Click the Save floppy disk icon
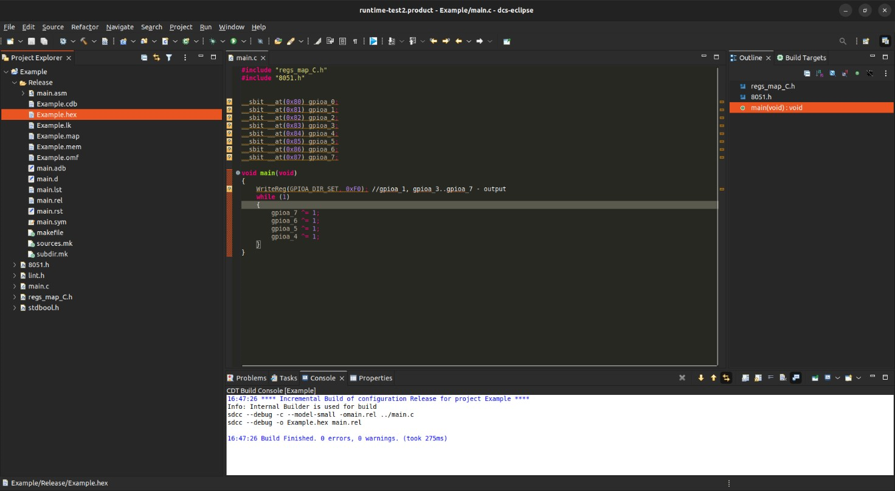The image size is (895, 491). pyautogui.click(x=32, y=41)
